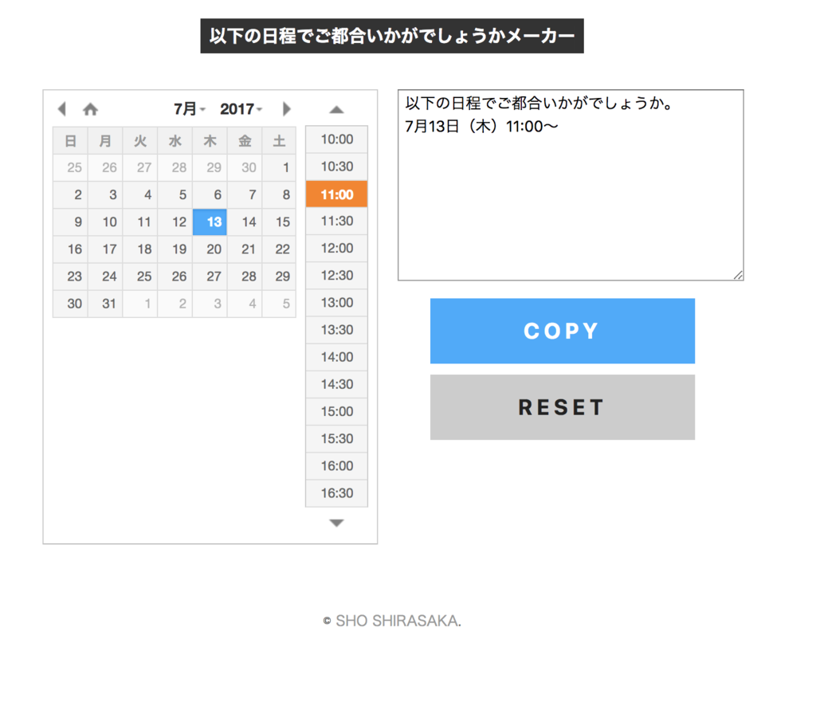Select date 11 in the calendar
816x710 pixels.
[x=140, y=222]
